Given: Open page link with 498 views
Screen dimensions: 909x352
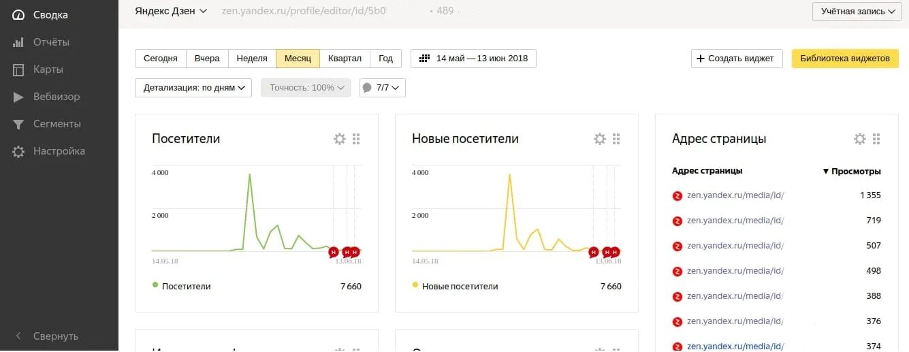Looking at the screenshot, I should click(x=735, y=271).
